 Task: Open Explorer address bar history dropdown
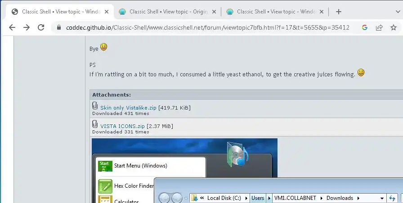(382, 198)
